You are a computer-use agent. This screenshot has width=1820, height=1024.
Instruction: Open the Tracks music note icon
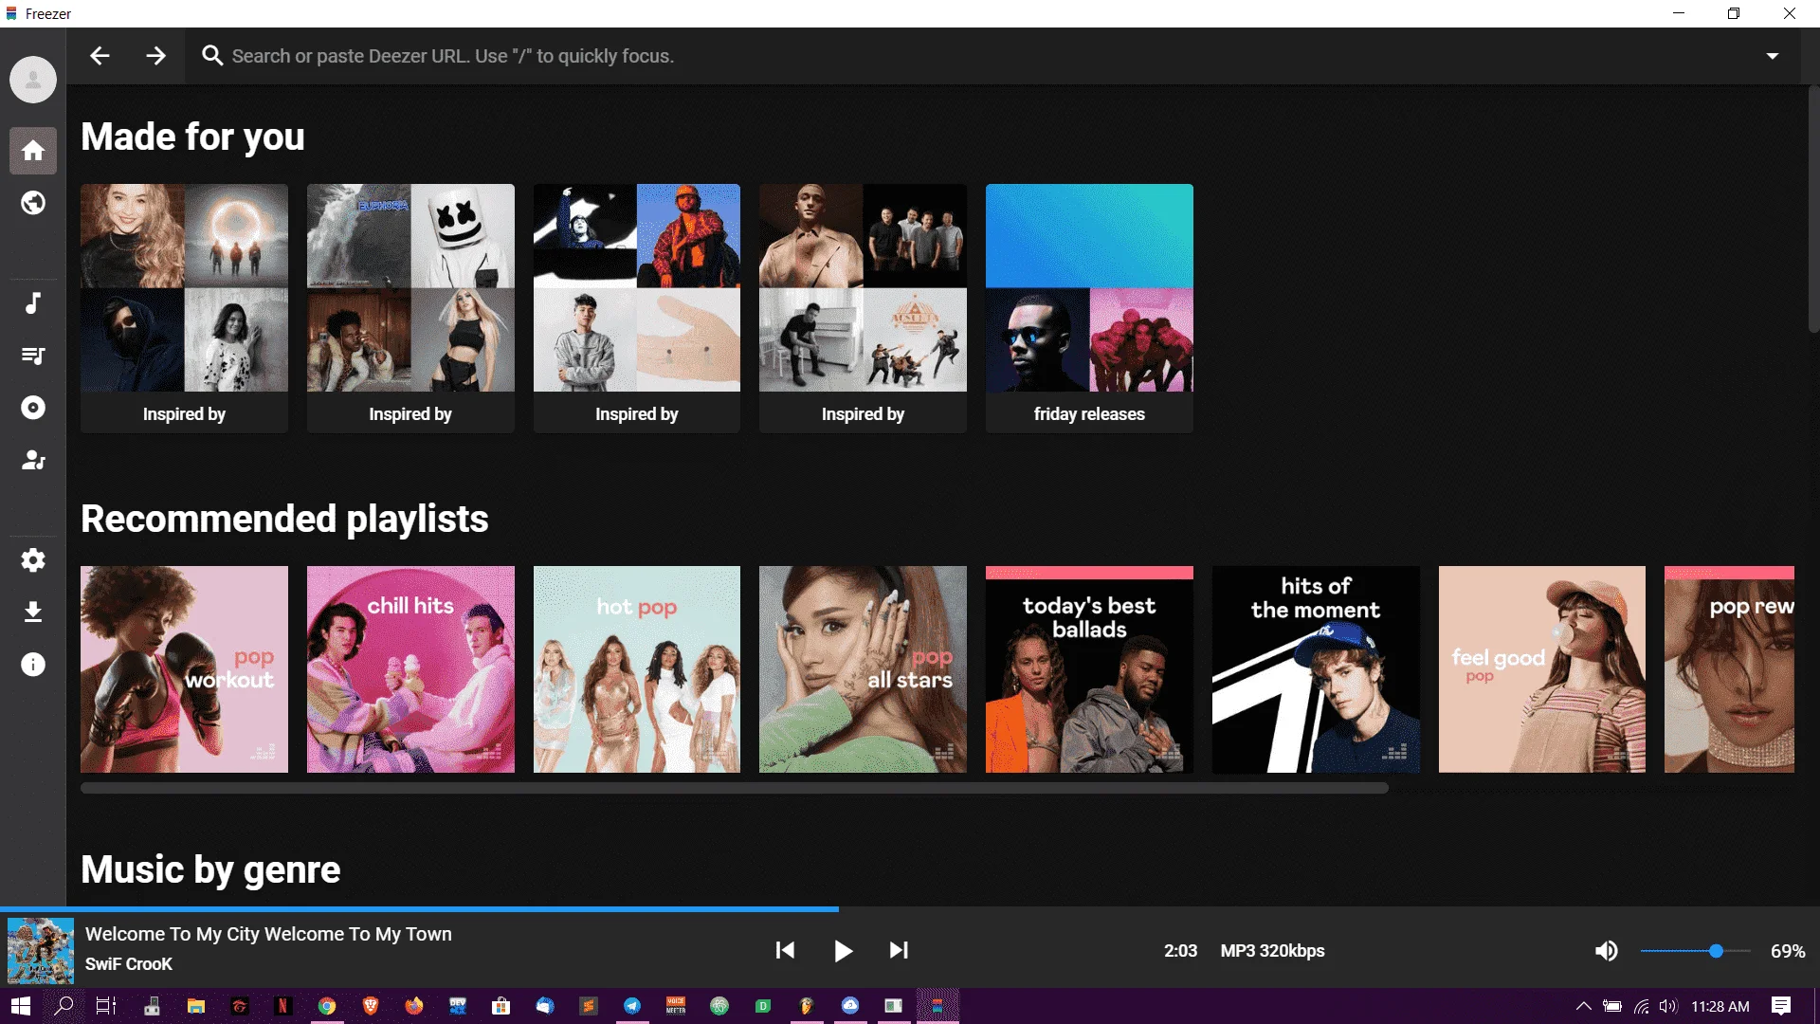(33, 303)
